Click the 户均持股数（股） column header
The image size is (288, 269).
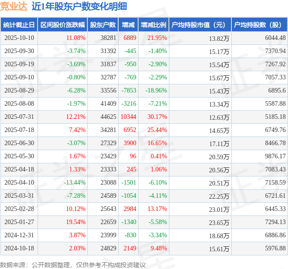[259, 24]
